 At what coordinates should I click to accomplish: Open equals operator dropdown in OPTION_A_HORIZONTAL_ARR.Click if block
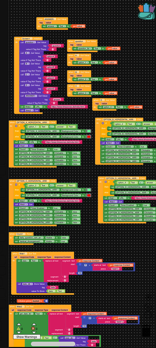(52, 127)
